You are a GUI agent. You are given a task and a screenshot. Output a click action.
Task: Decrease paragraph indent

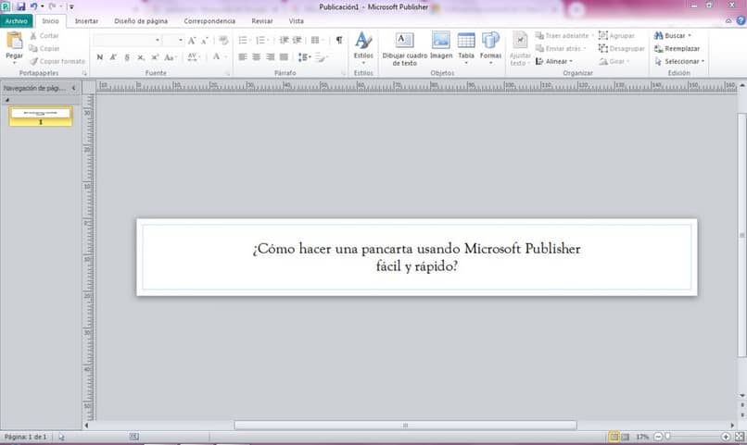click(x=284, y=41)
